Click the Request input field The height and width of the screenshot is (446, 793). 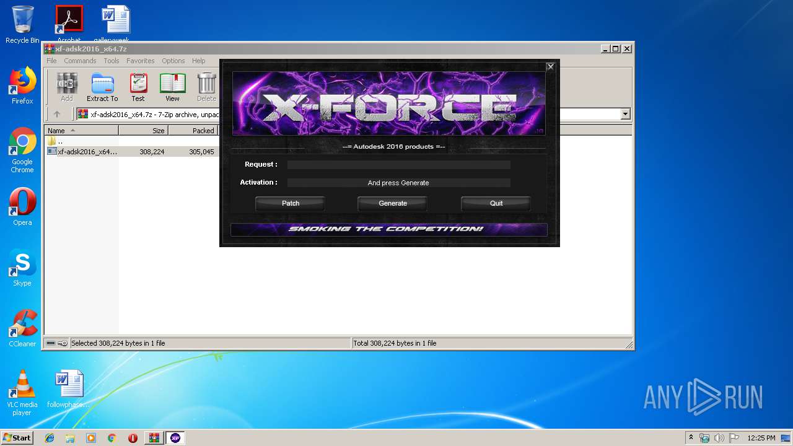[398, 165]
